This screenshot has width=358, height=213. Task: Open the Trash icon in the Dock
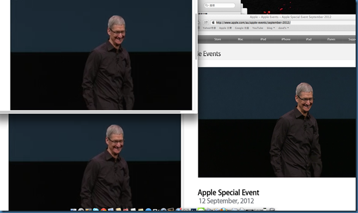272,210
